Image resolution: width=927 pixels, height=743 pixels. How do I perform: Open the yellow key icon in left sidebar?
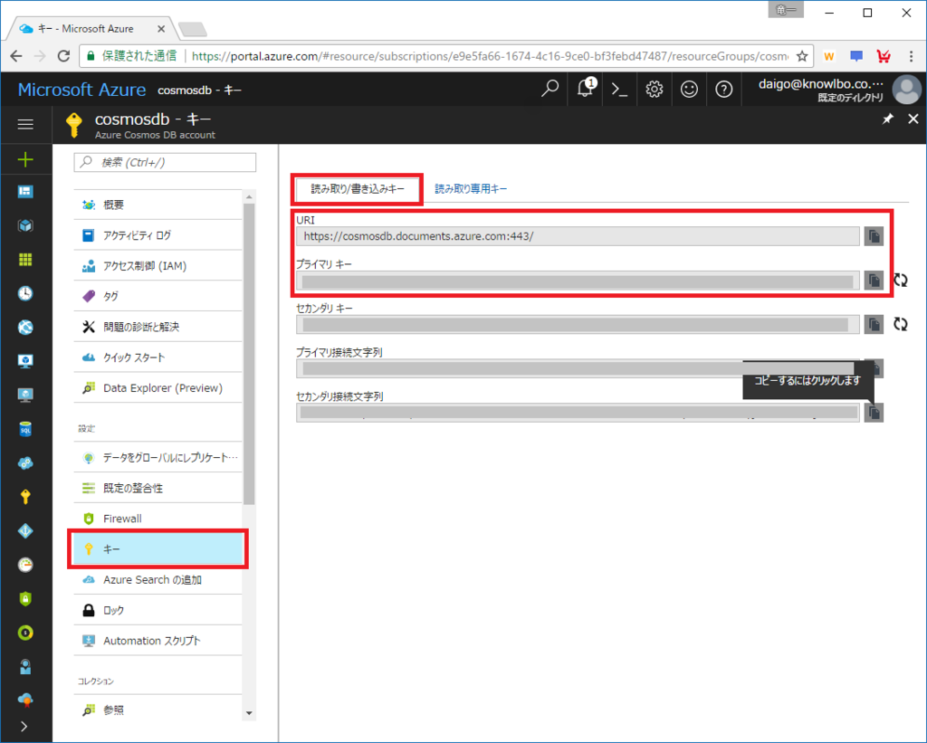[25, 497]
